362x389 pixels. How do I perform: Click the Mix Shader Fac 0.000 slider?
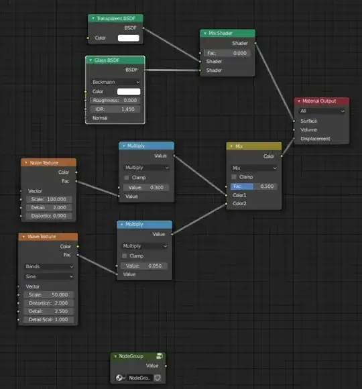(227, 53)
